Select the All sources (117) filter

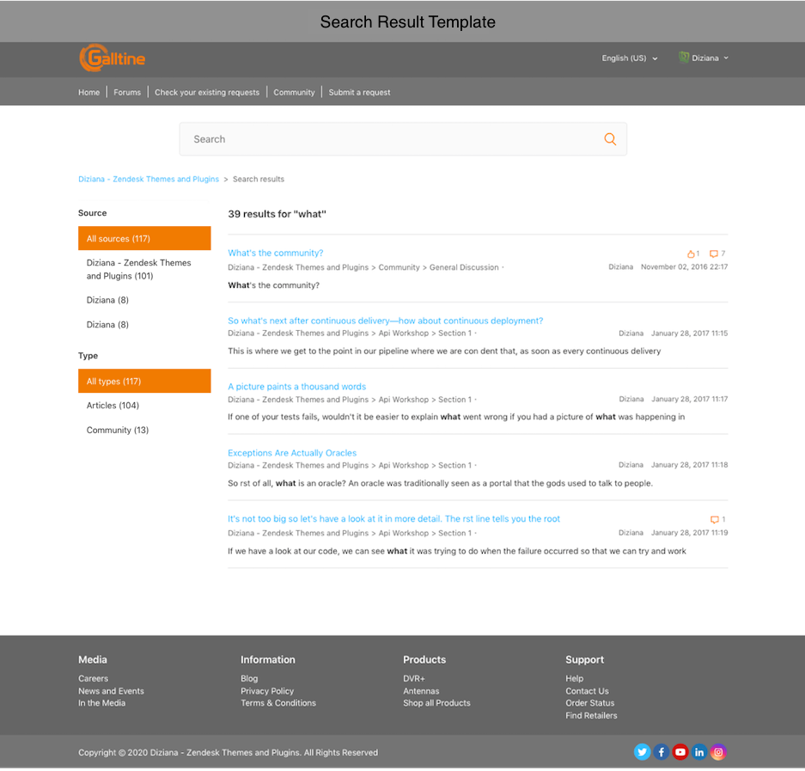point(144,238)
